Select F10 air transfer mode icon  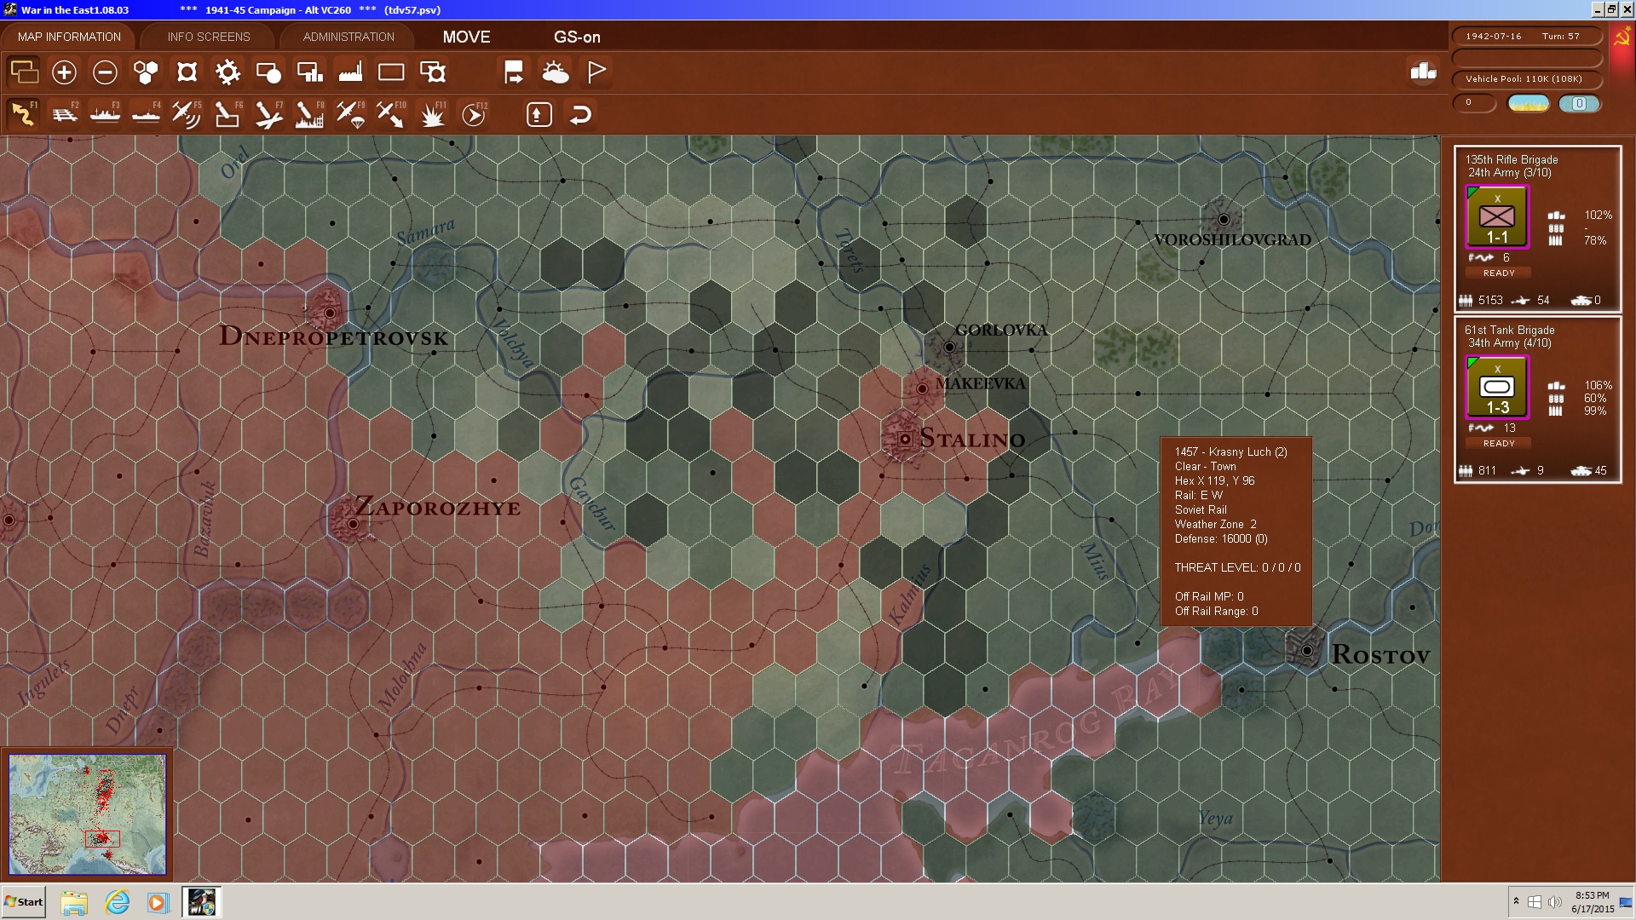click(x=391, y=114)
